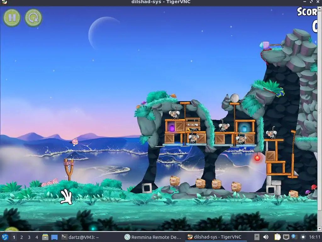Screen dimensions: 322x242
Task: Restart the level with the circular arrow
Action: tap(33, 18)
